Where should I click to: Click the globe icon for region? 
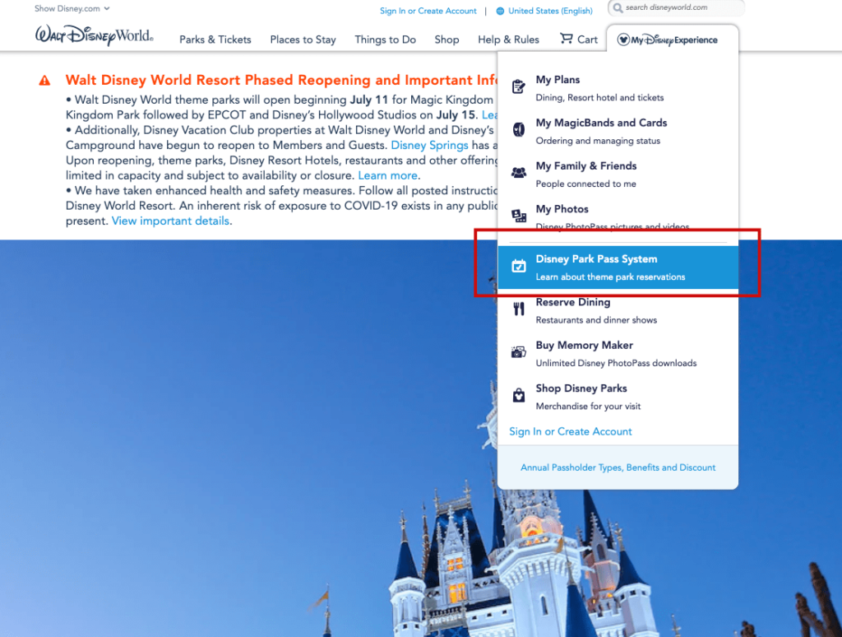coord(500,11)
